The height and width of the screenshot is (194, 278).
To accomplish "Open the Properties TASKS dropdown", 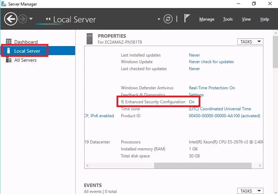I will click(250, 42).
